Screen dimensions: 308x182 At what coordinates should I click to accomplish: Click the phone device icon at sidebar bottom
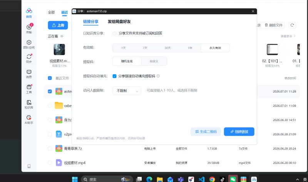[x=29, y=166]
